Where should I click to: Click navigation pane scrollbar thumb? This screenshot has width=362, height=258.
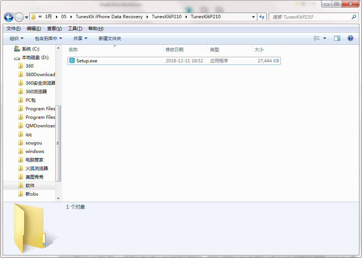click(x=58, y=144)
